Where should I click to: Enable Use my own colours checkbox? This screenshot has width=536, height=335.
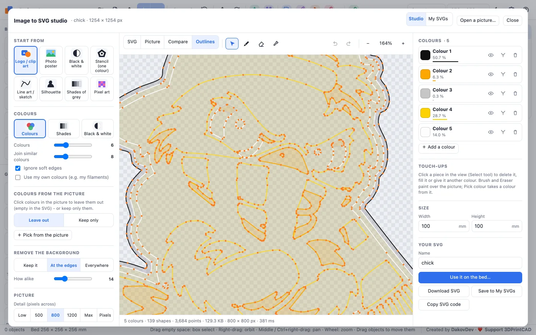(18, 177)
